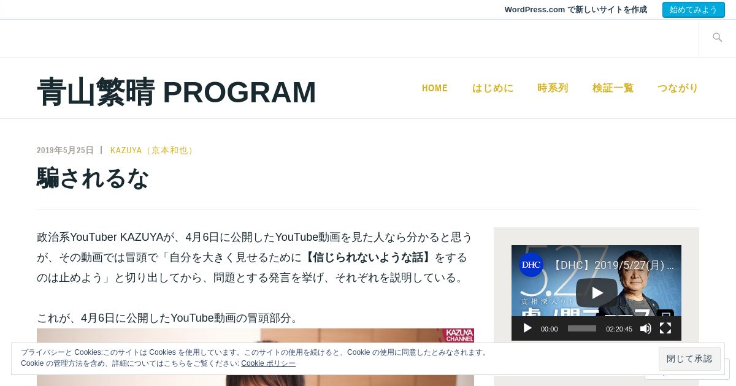Click the 02:20:45 video duration text

coord(619,329)
